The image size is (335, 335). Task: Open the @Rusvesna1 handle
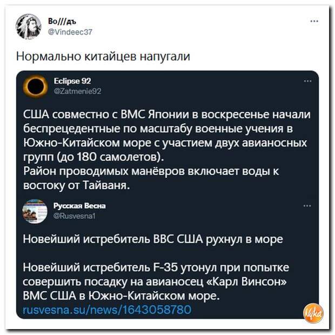pyautogui.click(x=77, y=216)
